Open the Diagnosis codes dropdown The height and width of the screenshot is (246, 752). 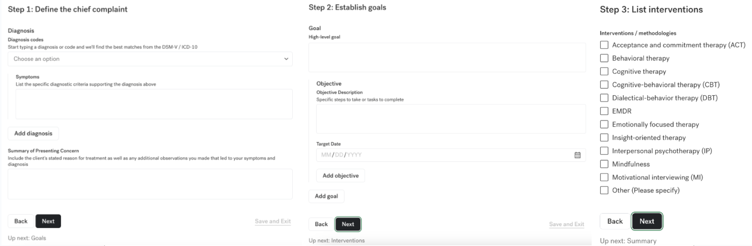pyautogui.click(x=150, y=59)
